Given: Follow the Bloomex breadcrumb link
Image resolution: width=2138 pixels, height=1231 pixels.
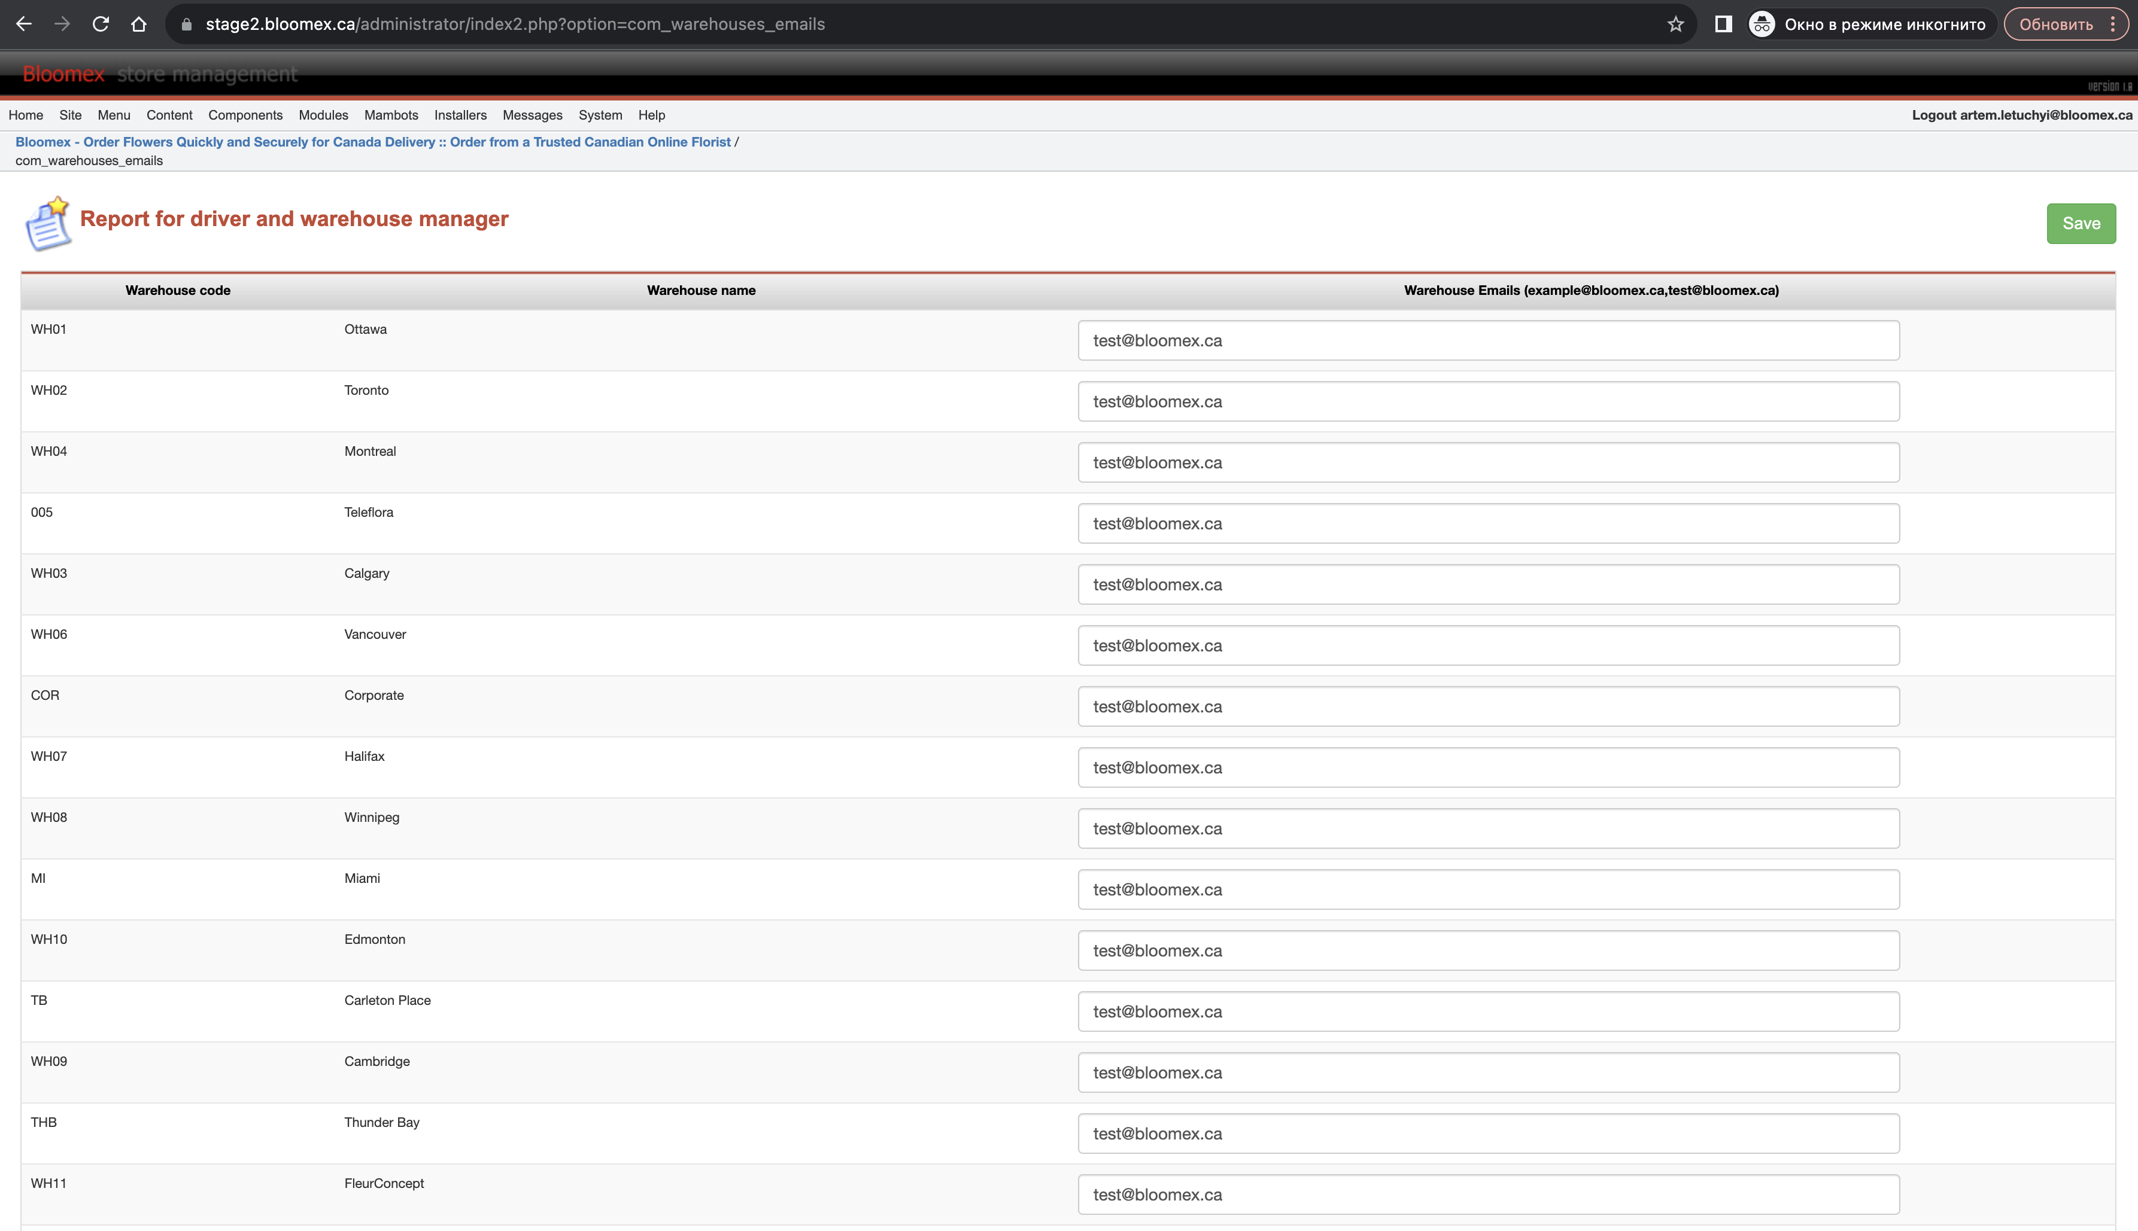Looking at the screenshot, I should pos(373,142).
